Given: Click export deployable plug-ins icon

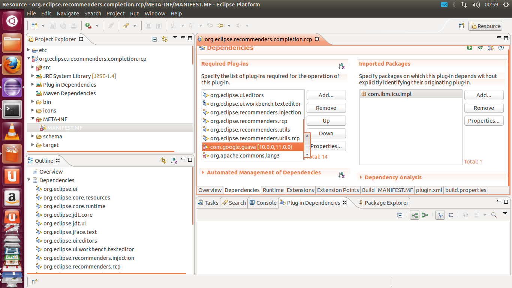Looking at the screenshot, I should click(x=491, y=48).
